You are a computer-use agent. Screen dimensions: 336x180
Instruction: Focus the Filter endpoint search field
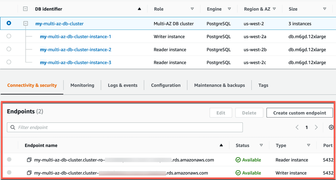click(x=125, y=127)
